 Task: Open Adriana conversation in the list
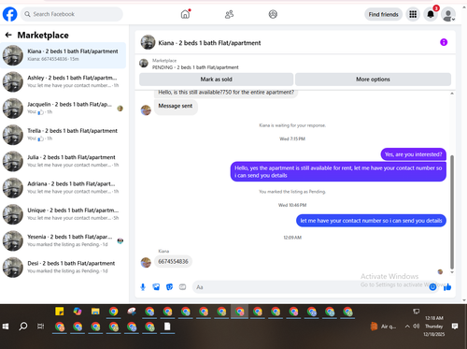63,188
